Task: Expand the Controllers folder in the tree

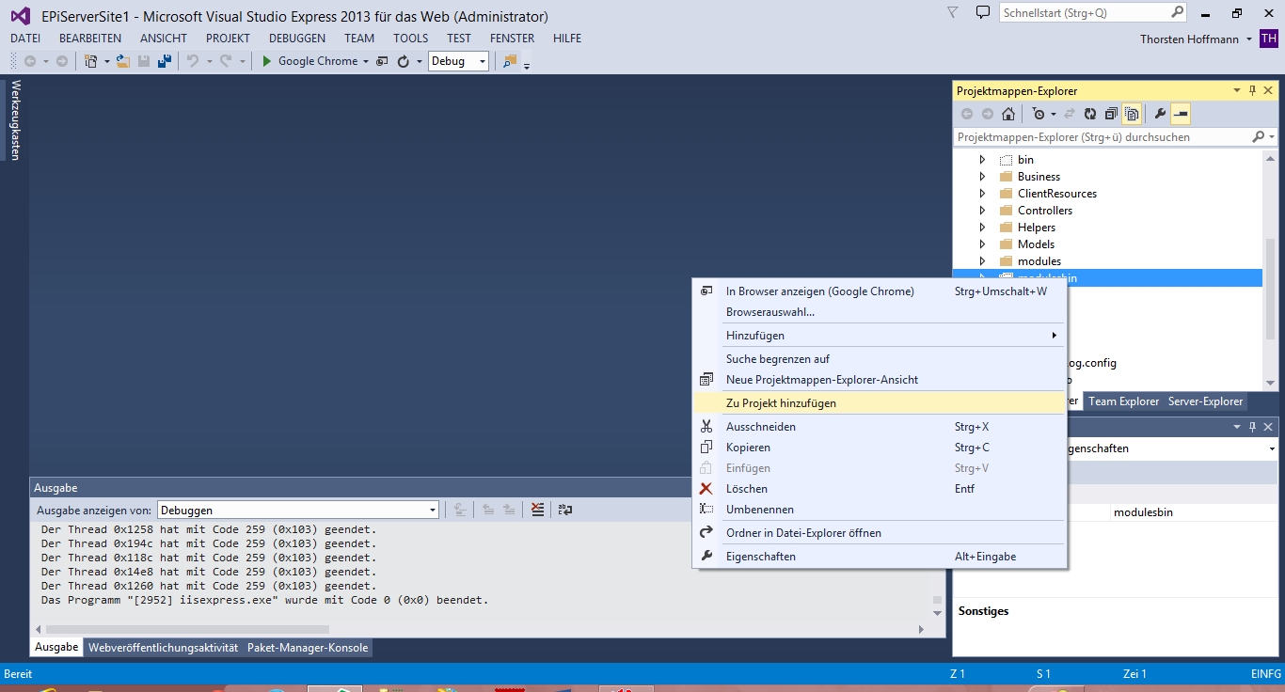Action: point(982,211)
